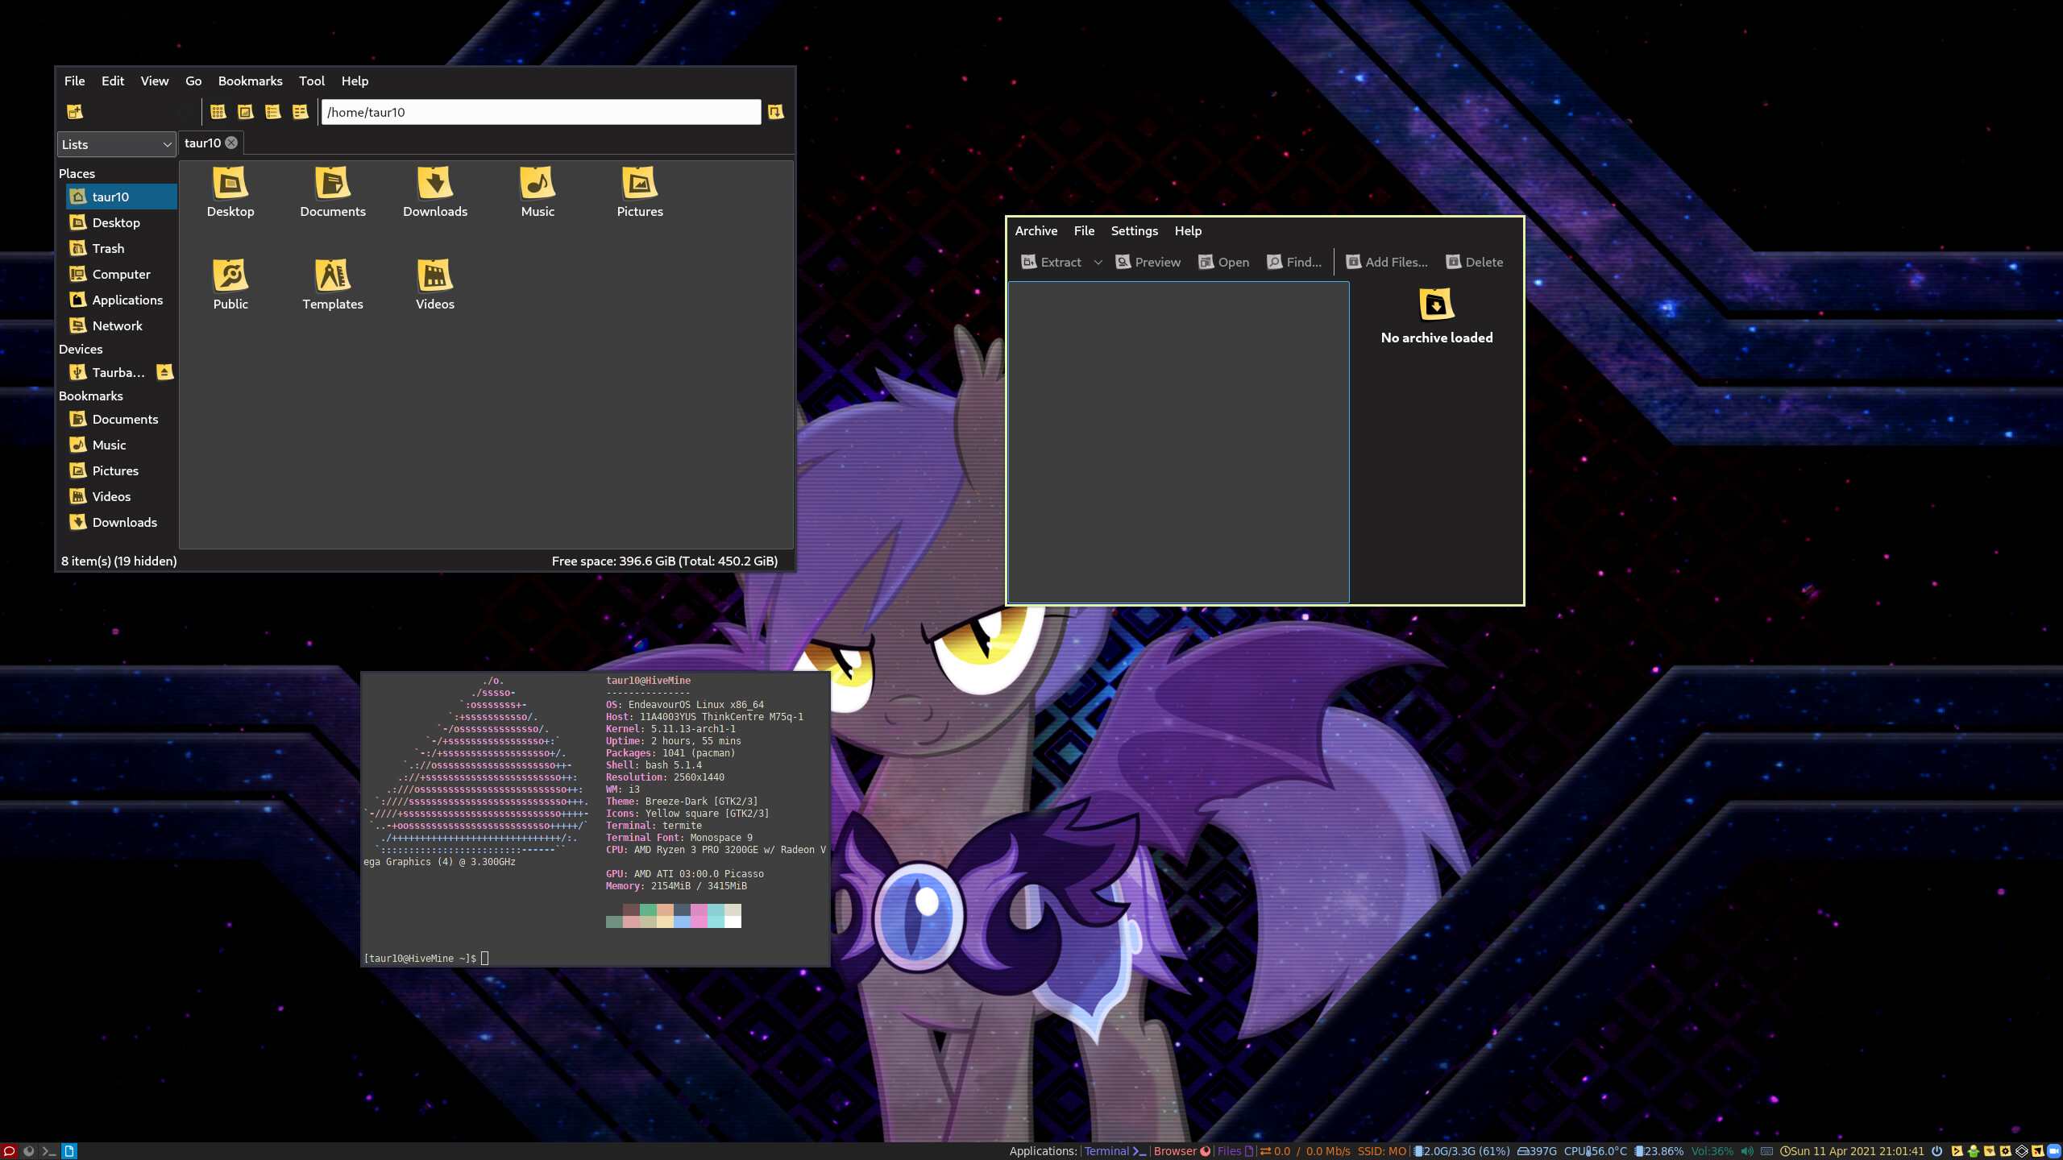Open the Documents bookmark in sidebar
The image size is (2063, 1160).
121,419
